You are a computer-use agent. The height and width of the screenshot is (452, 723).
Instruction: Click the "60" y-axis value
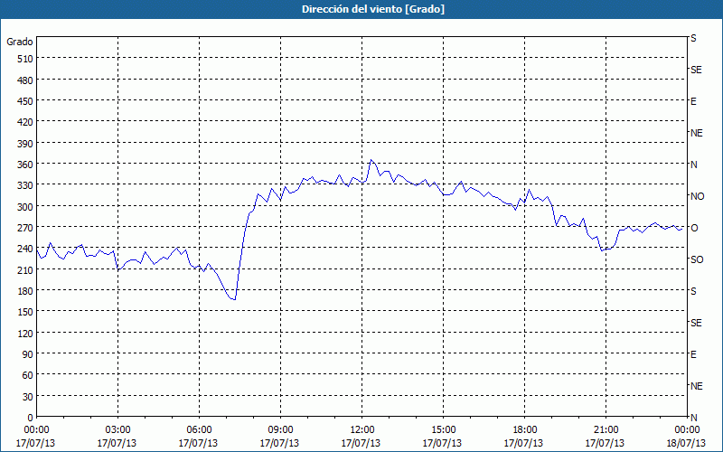[28, 375]
